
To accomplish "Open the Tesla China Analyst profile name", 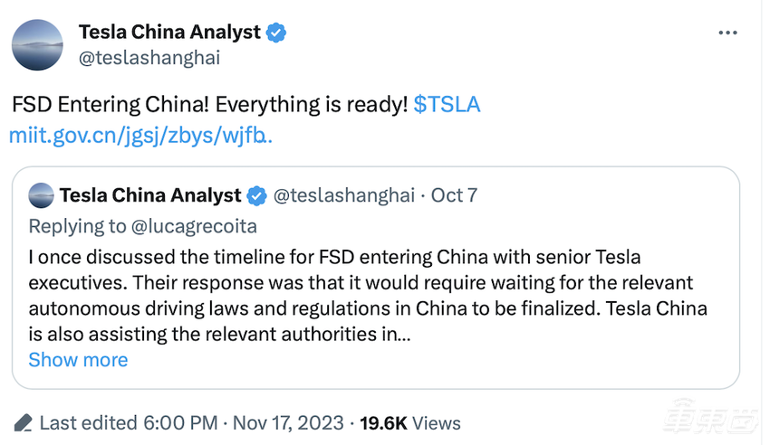I will (169, 33).
